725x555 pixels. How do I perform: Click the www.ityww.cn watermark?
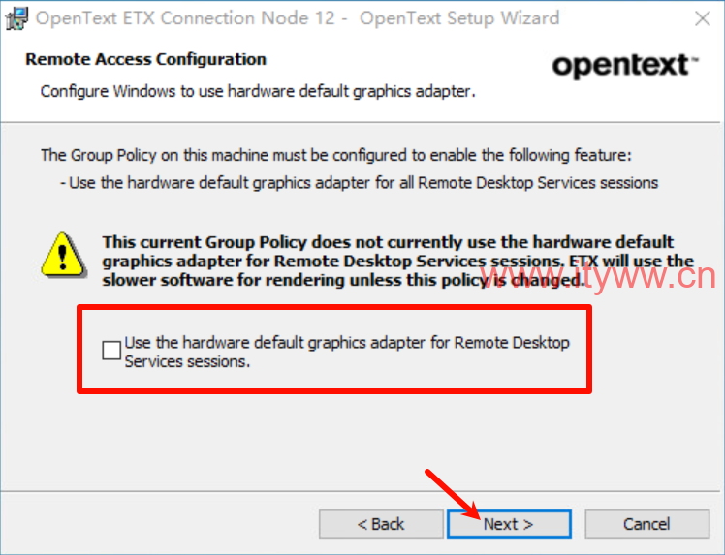(x=598, y=277)
